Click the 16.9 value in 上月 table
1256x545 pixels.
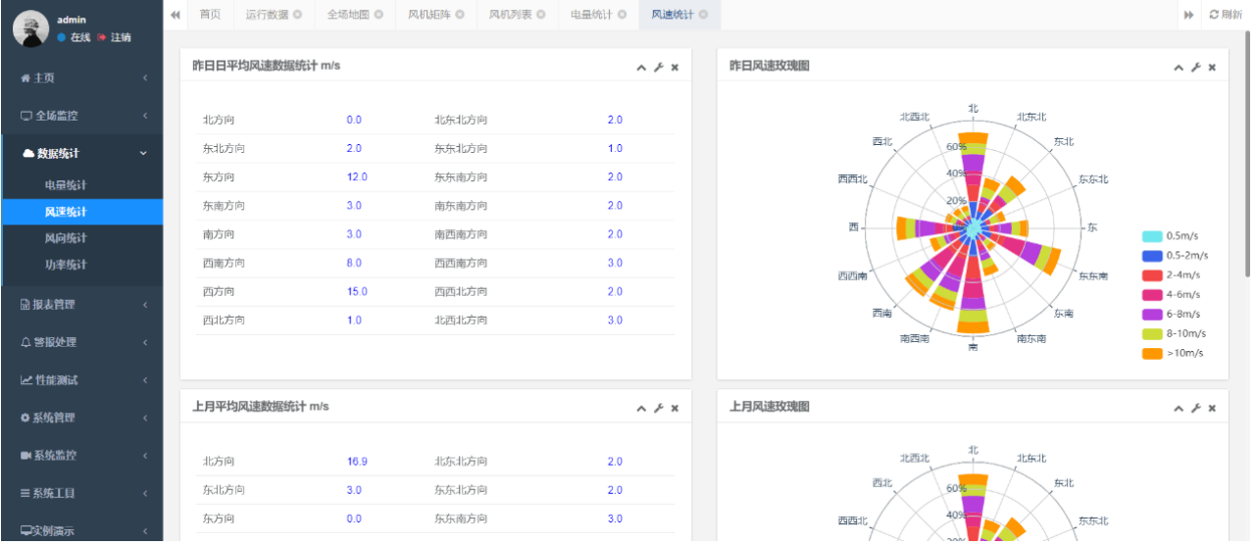click(357, 462)
